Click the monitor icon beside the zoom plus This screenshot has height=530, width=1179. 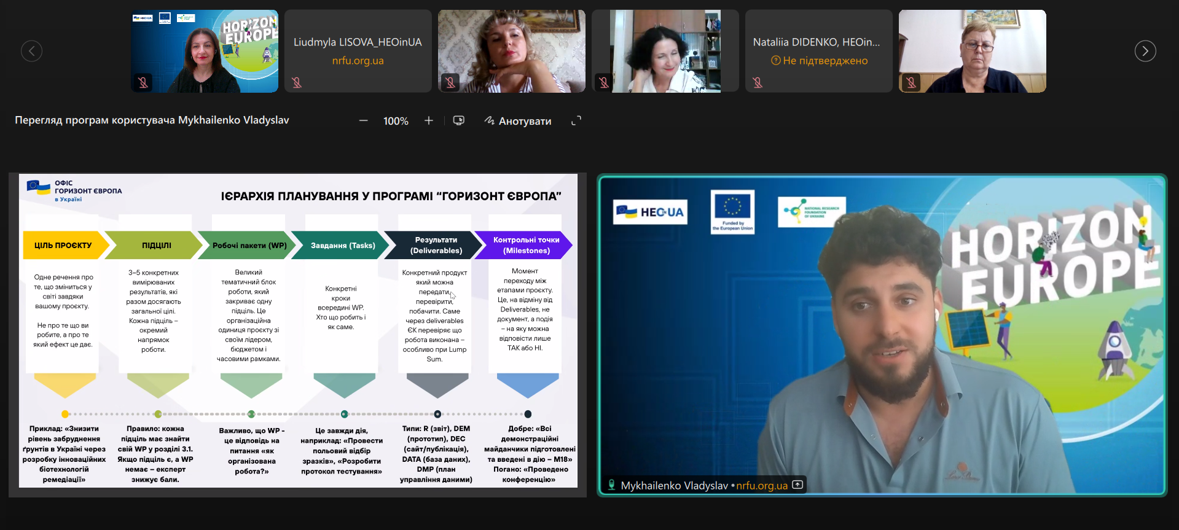[x=459, y=120]
